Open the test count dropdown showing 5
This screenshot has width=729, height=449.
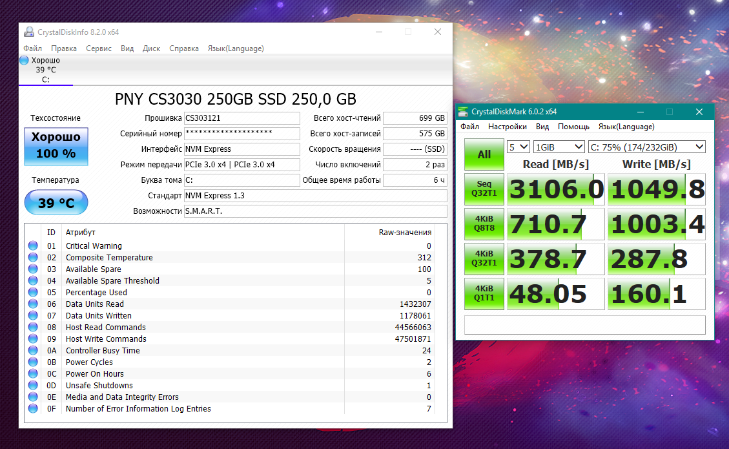point(518,147)
